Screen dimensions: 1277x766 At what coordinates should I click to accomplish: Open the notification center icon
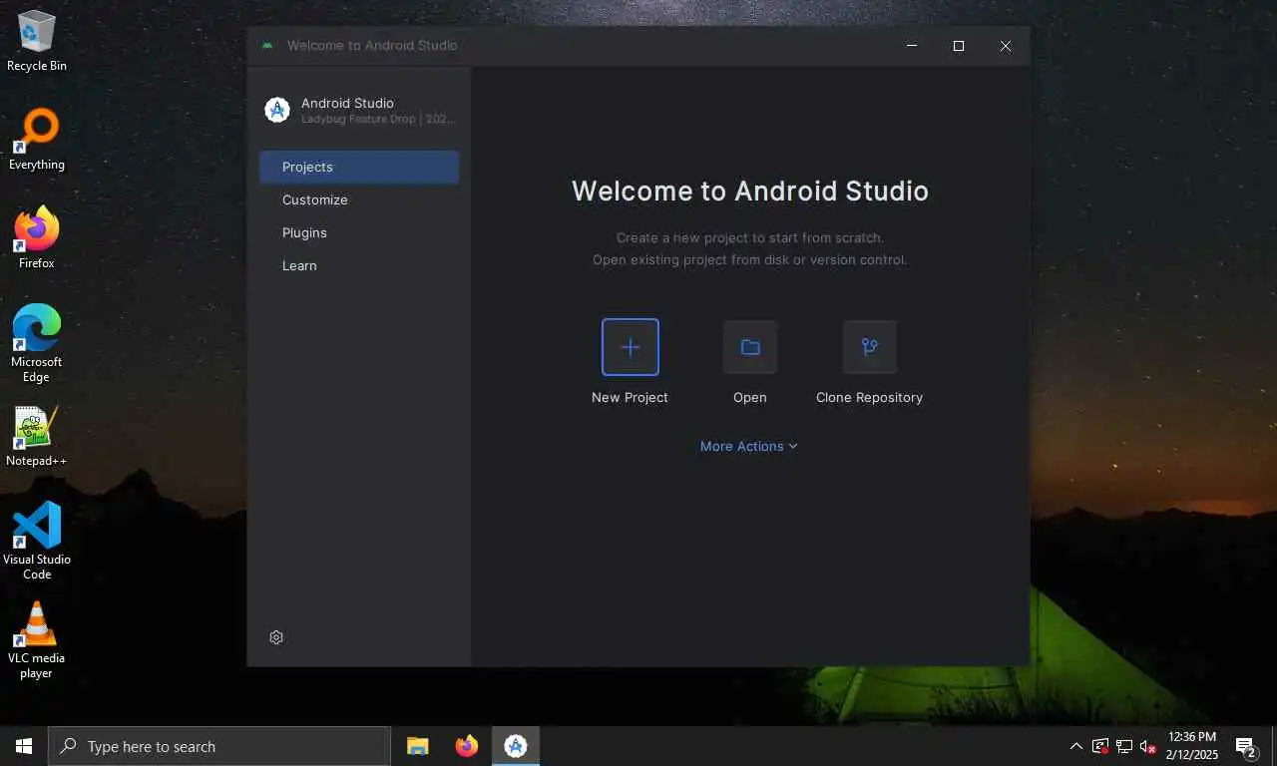pyautogui.click(x=1245, y=746)
